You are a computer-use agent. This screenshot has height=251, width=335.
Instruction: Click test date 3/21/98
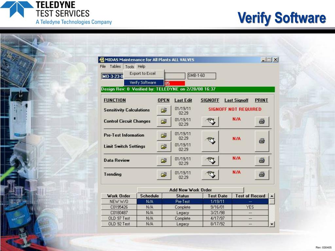[218, 212]
